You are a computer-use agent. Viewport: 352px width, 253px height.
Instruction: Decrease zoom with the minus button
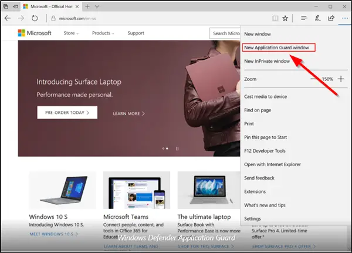[x=314, y=79]
